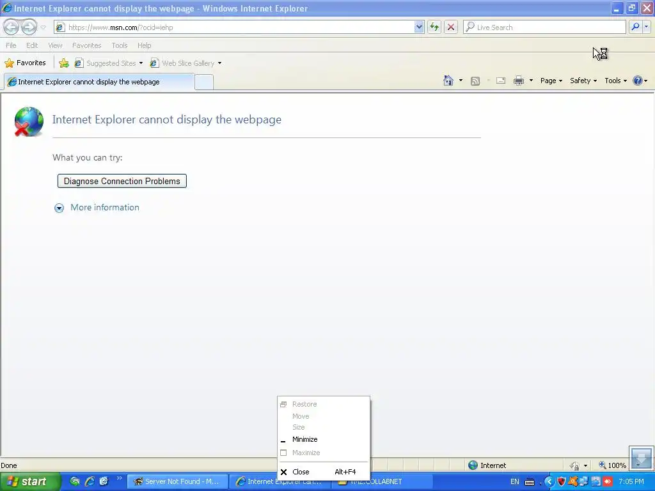
Task: Switch to Server Not Found taskbar window
Action: (x=178, y=481)
